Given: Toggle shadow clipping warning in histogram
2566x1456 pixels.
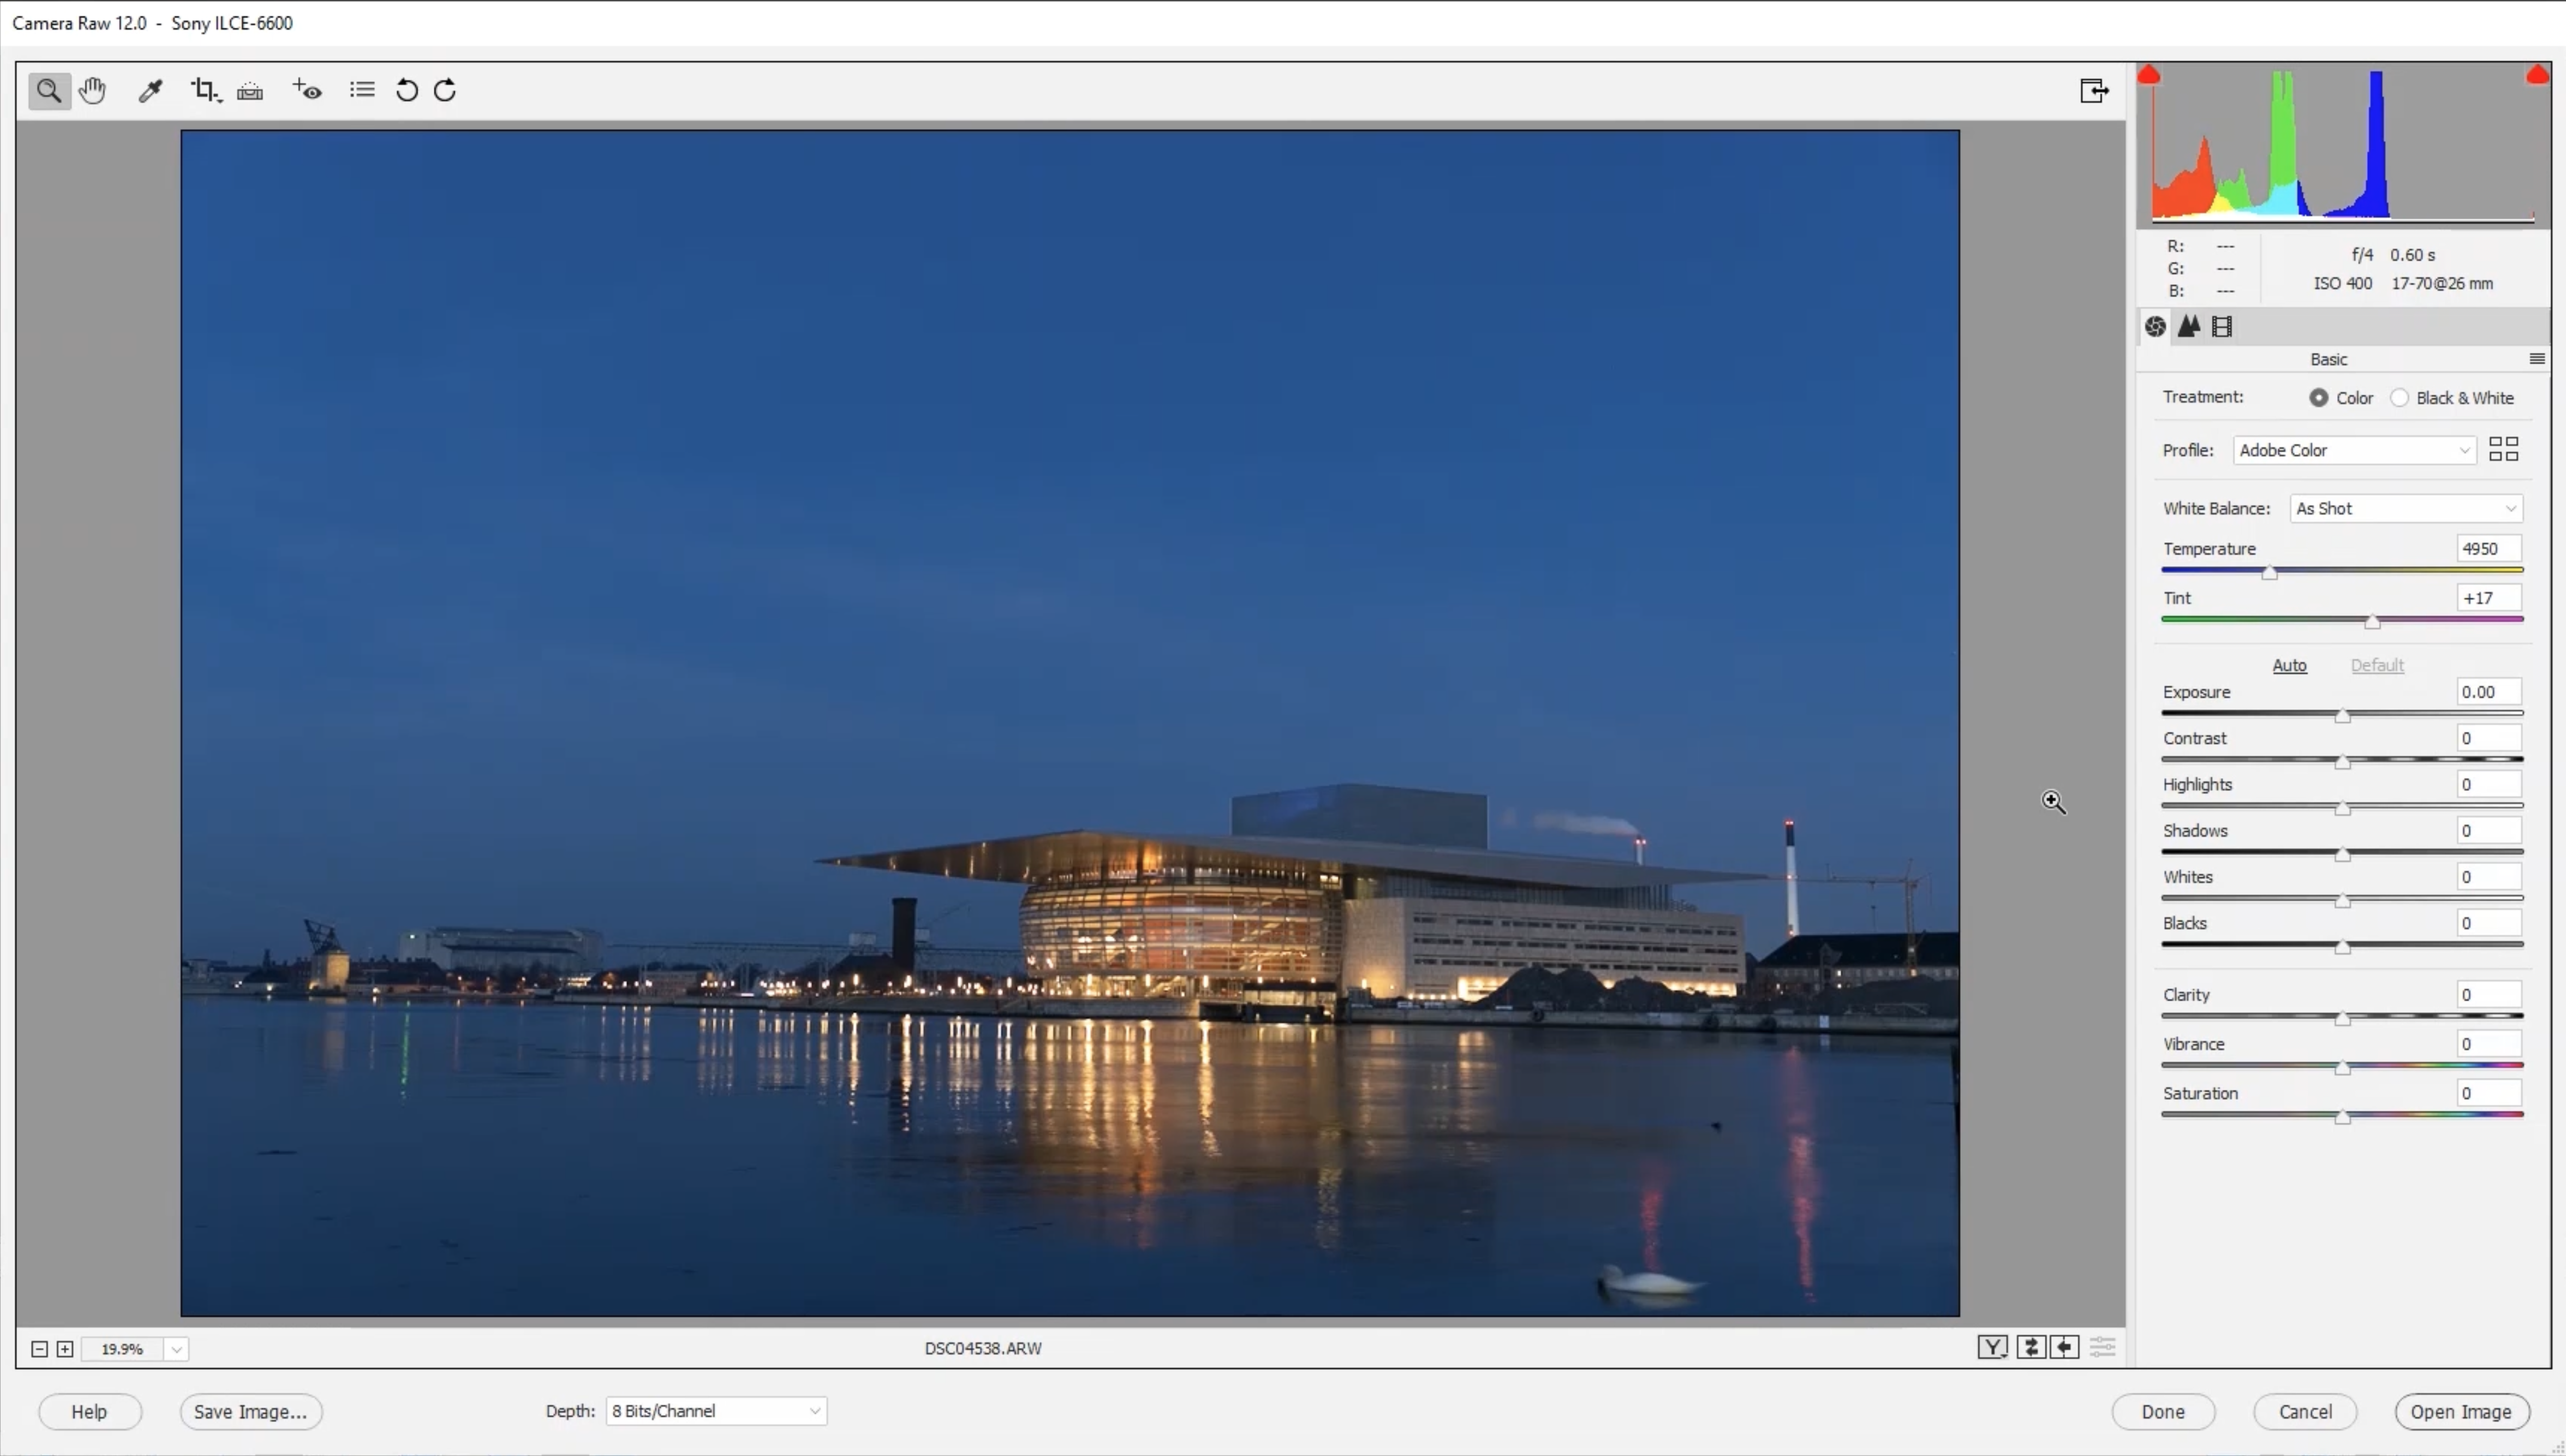Looking at the screenshot, I should point(2149,76).
